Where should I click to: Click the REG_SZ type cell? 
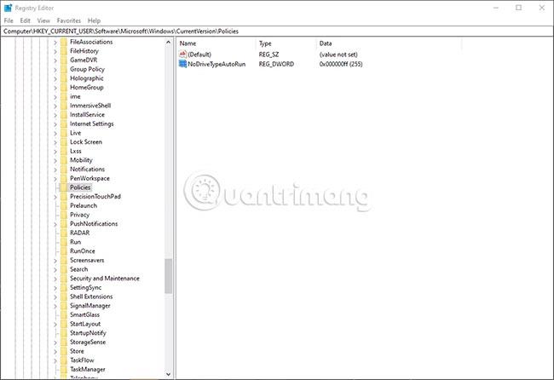tap(268, 55)
